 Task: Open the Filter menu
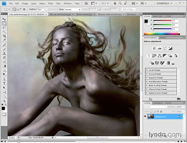click(51, 4)
